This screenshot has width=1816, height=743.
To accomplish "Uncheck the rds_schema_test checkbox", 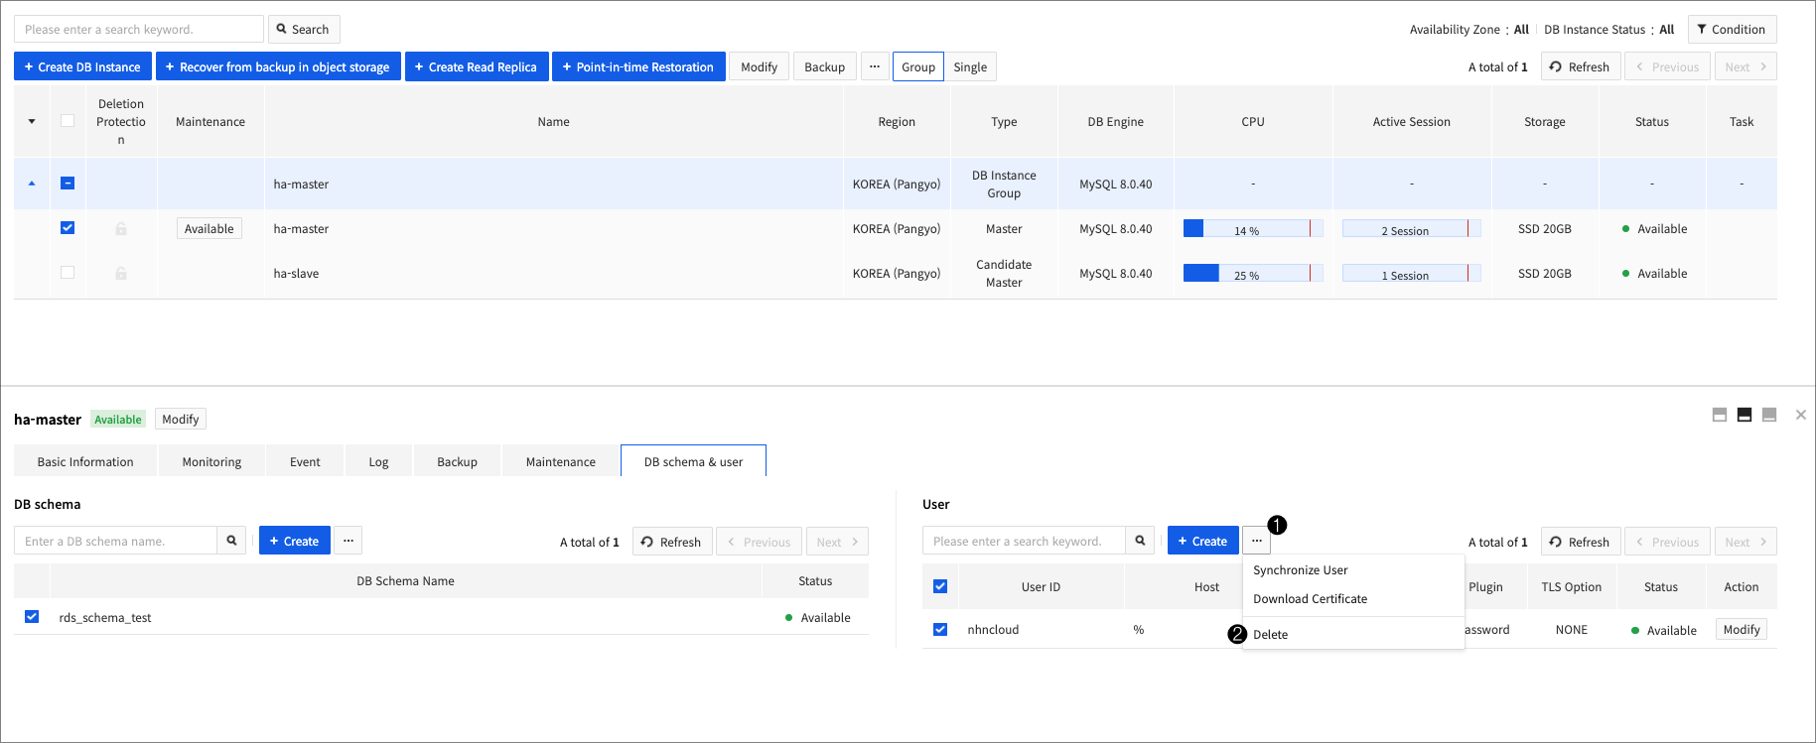I will tap(32, 616).
